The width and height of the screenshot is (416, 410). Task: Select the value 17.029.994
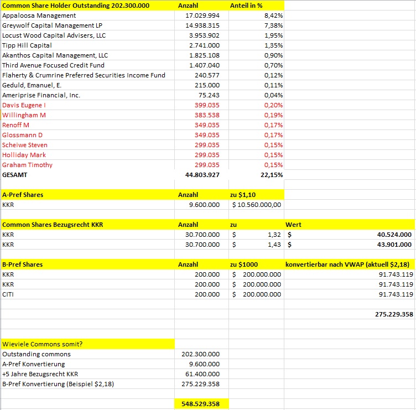202,15
